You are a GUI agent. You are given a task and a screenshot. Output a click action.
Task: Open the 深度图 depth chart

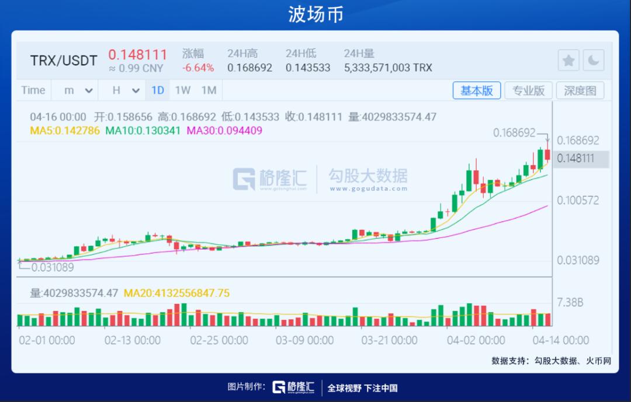coord(580,90)
